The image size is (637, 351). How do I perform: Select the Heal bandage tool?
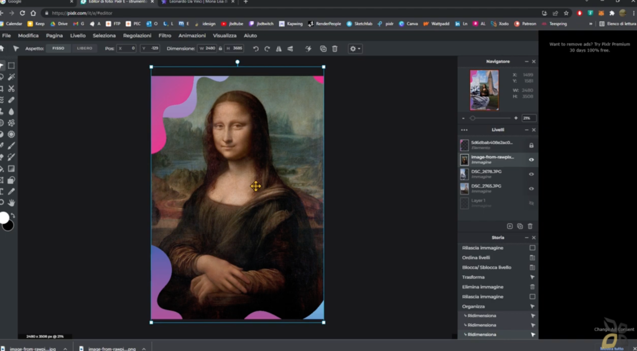11,100
